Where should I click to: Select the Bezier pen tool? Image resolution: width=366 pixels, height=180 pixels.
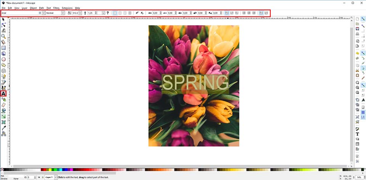tap(3, 82)
